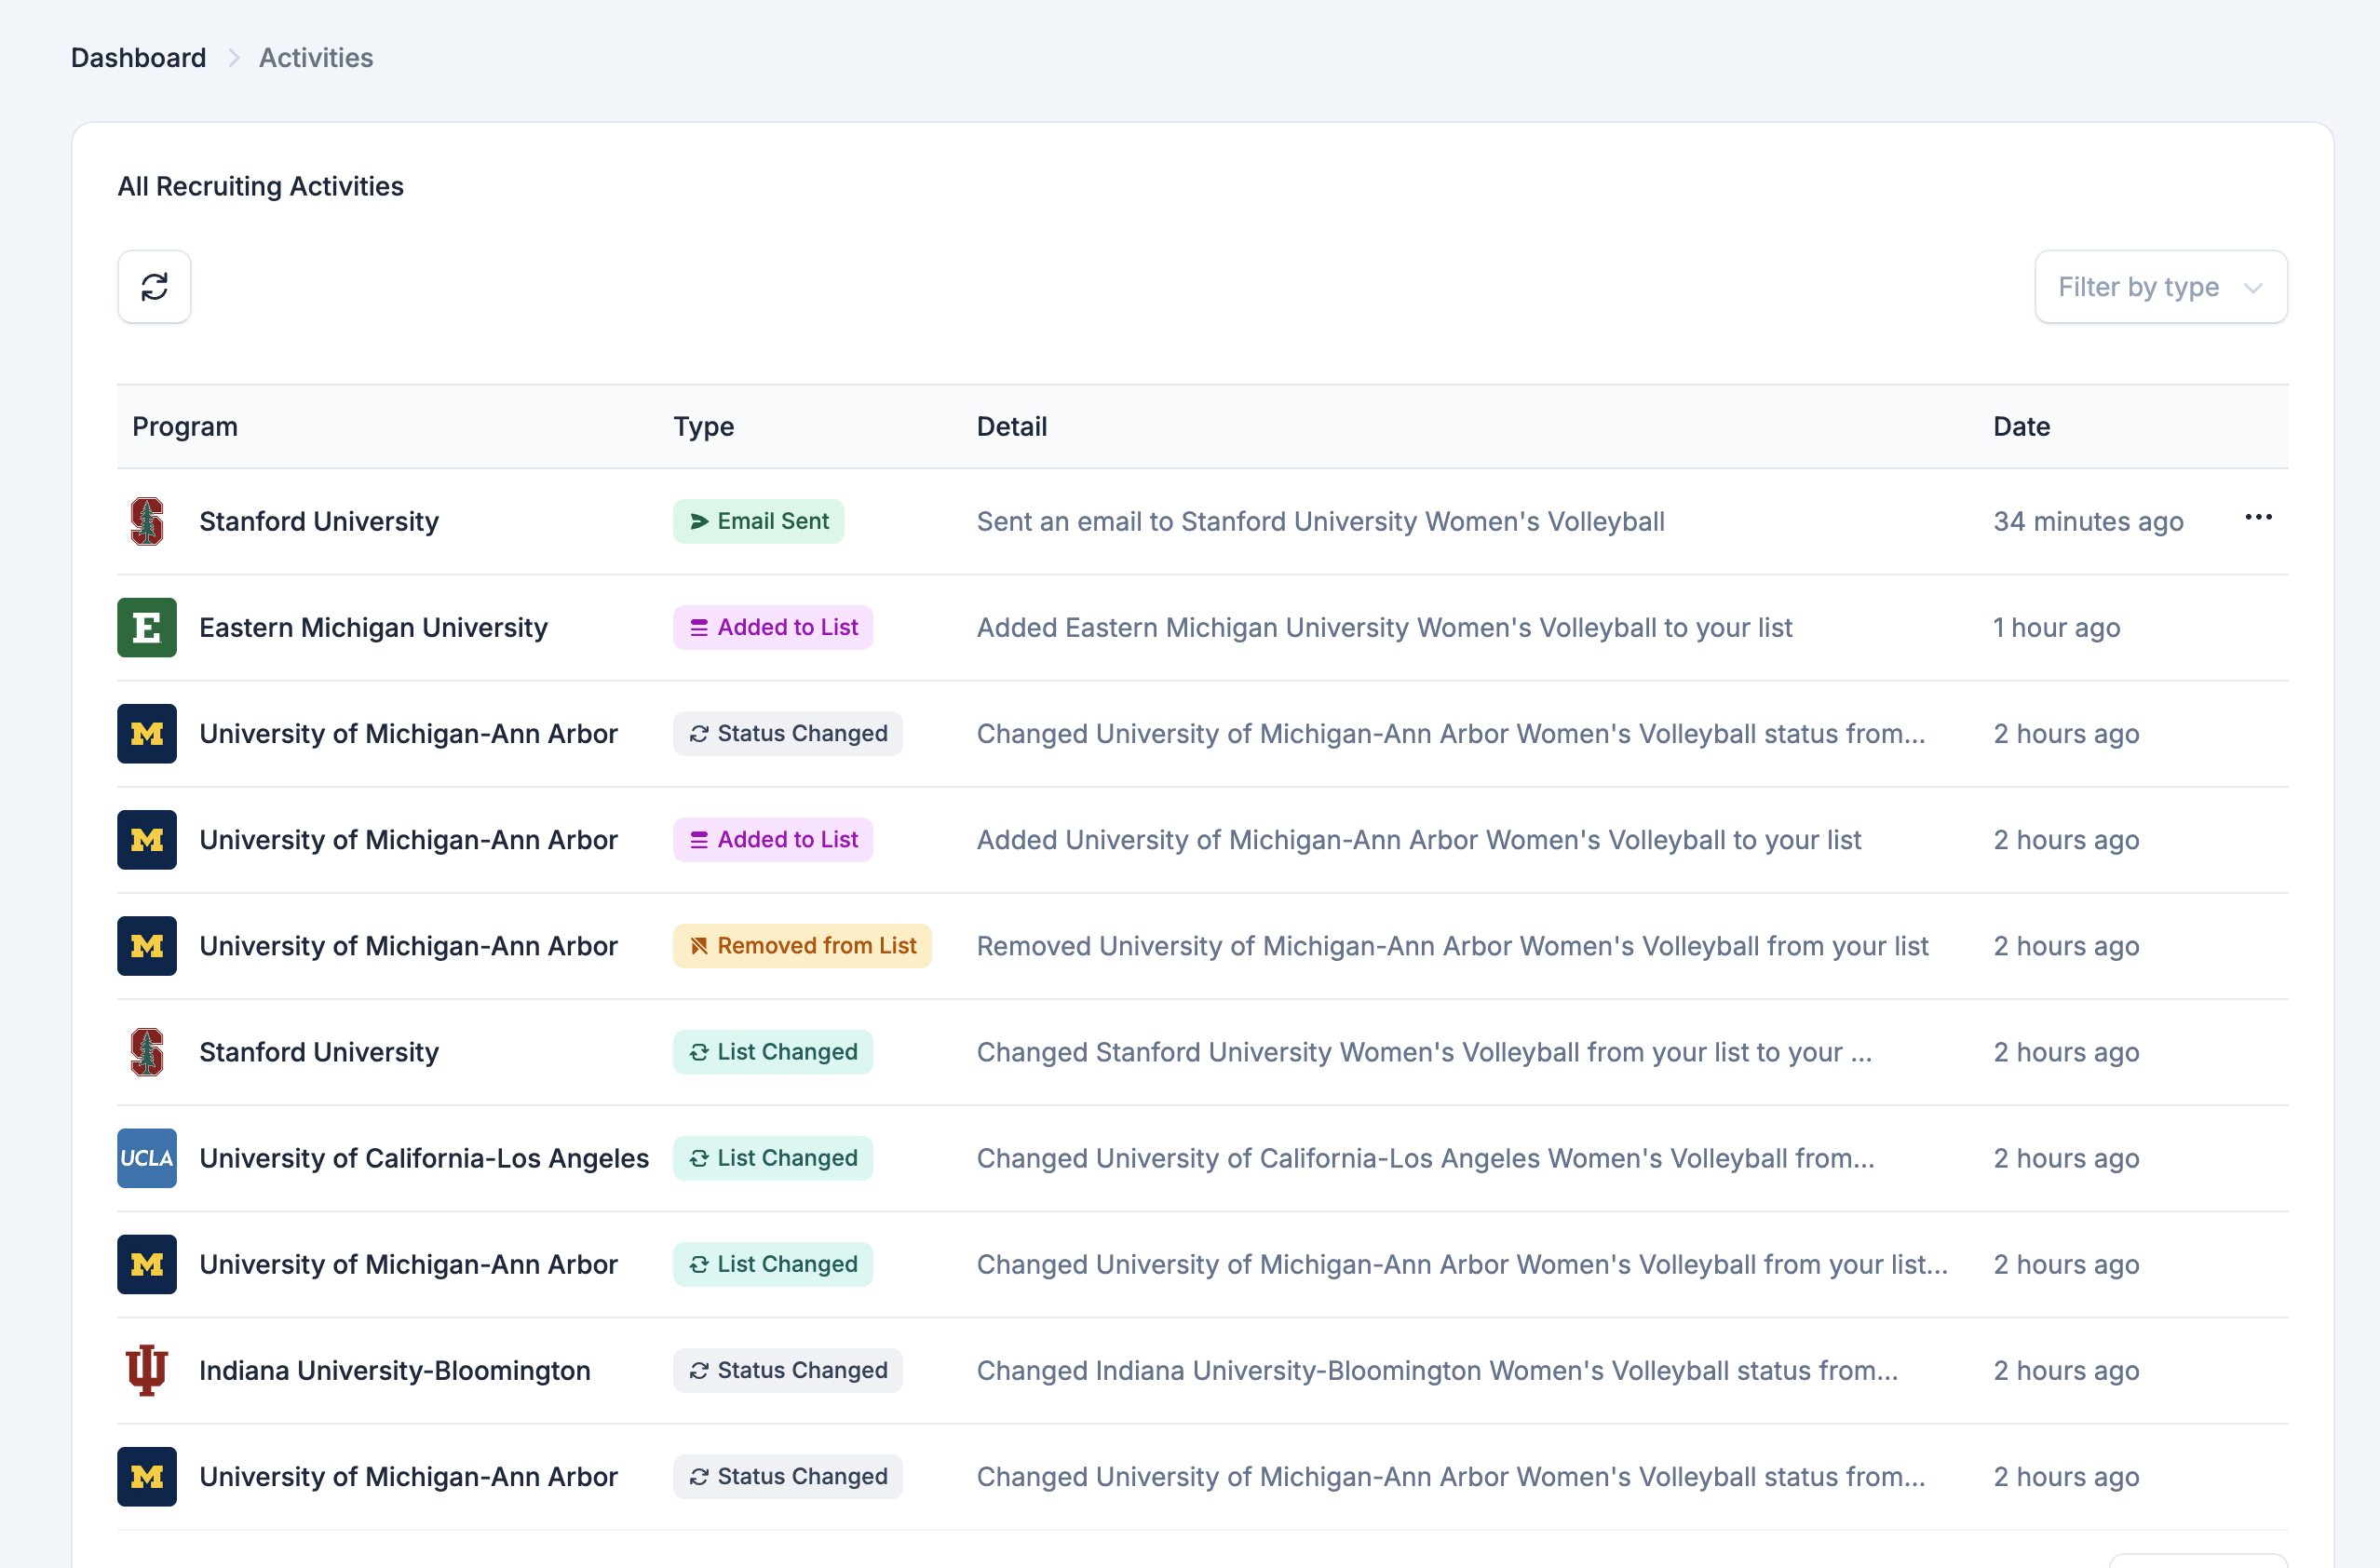
Task: Click the Date column header
Action: pos(2021,426)
